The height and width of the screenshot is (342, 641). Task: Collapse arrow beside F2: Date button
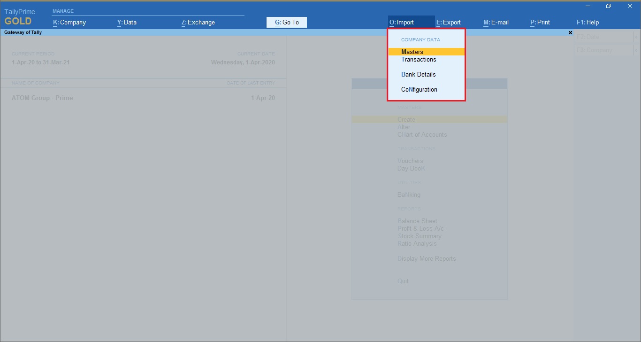pos(636,37)
